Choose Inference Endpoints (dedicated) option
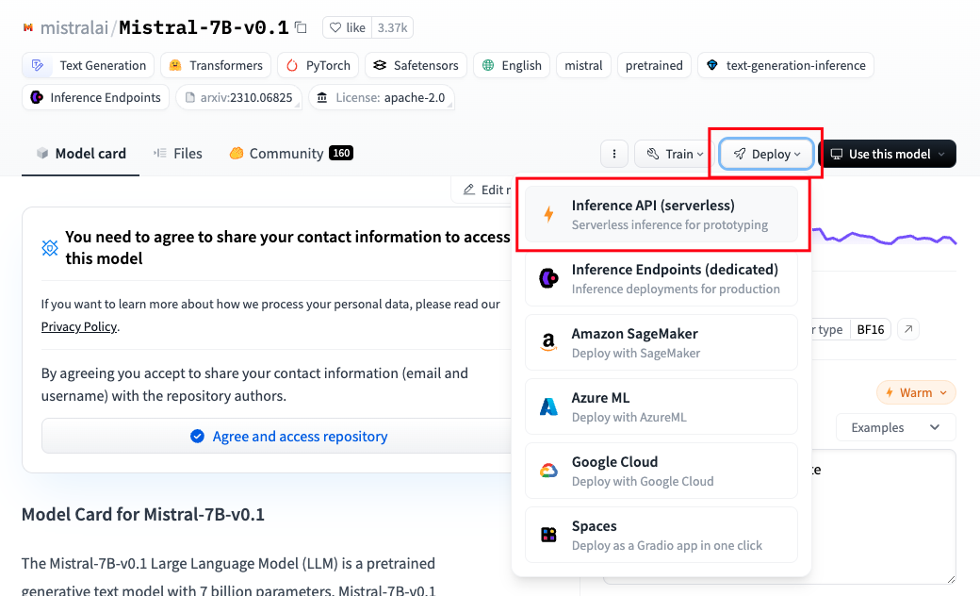Image resolution: width=980 pixels, height=596 pixels. (x=661, y=279)
